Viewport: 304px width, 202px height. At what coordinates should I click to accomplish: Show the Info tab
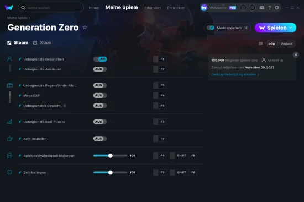[x=271, y=44]
